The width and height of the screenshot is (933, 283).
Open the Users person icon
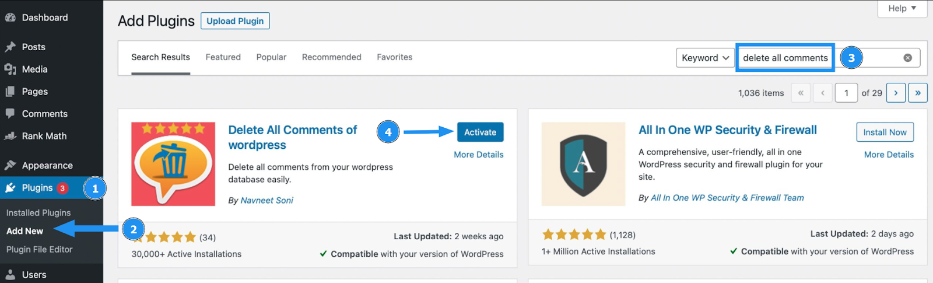tap(10, 275)
